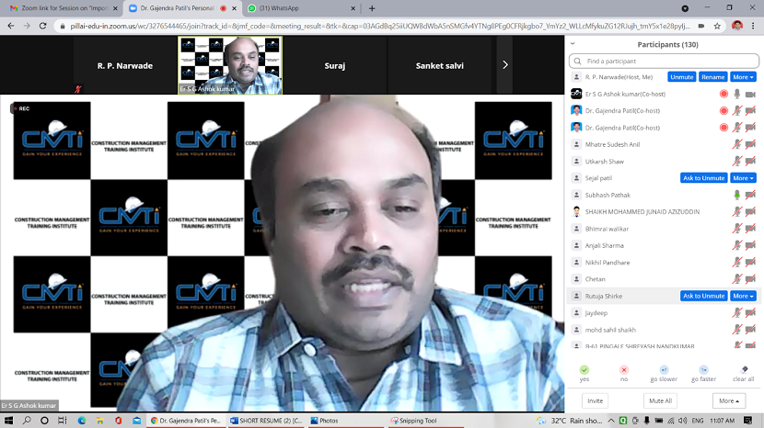Click green microphone icon for Subhash Pathak

(x=737, y=195)
